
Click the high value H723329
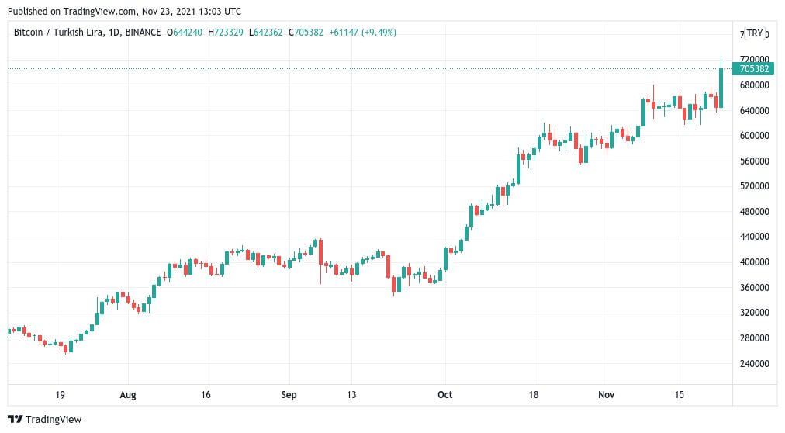click(x=225, y=33)
